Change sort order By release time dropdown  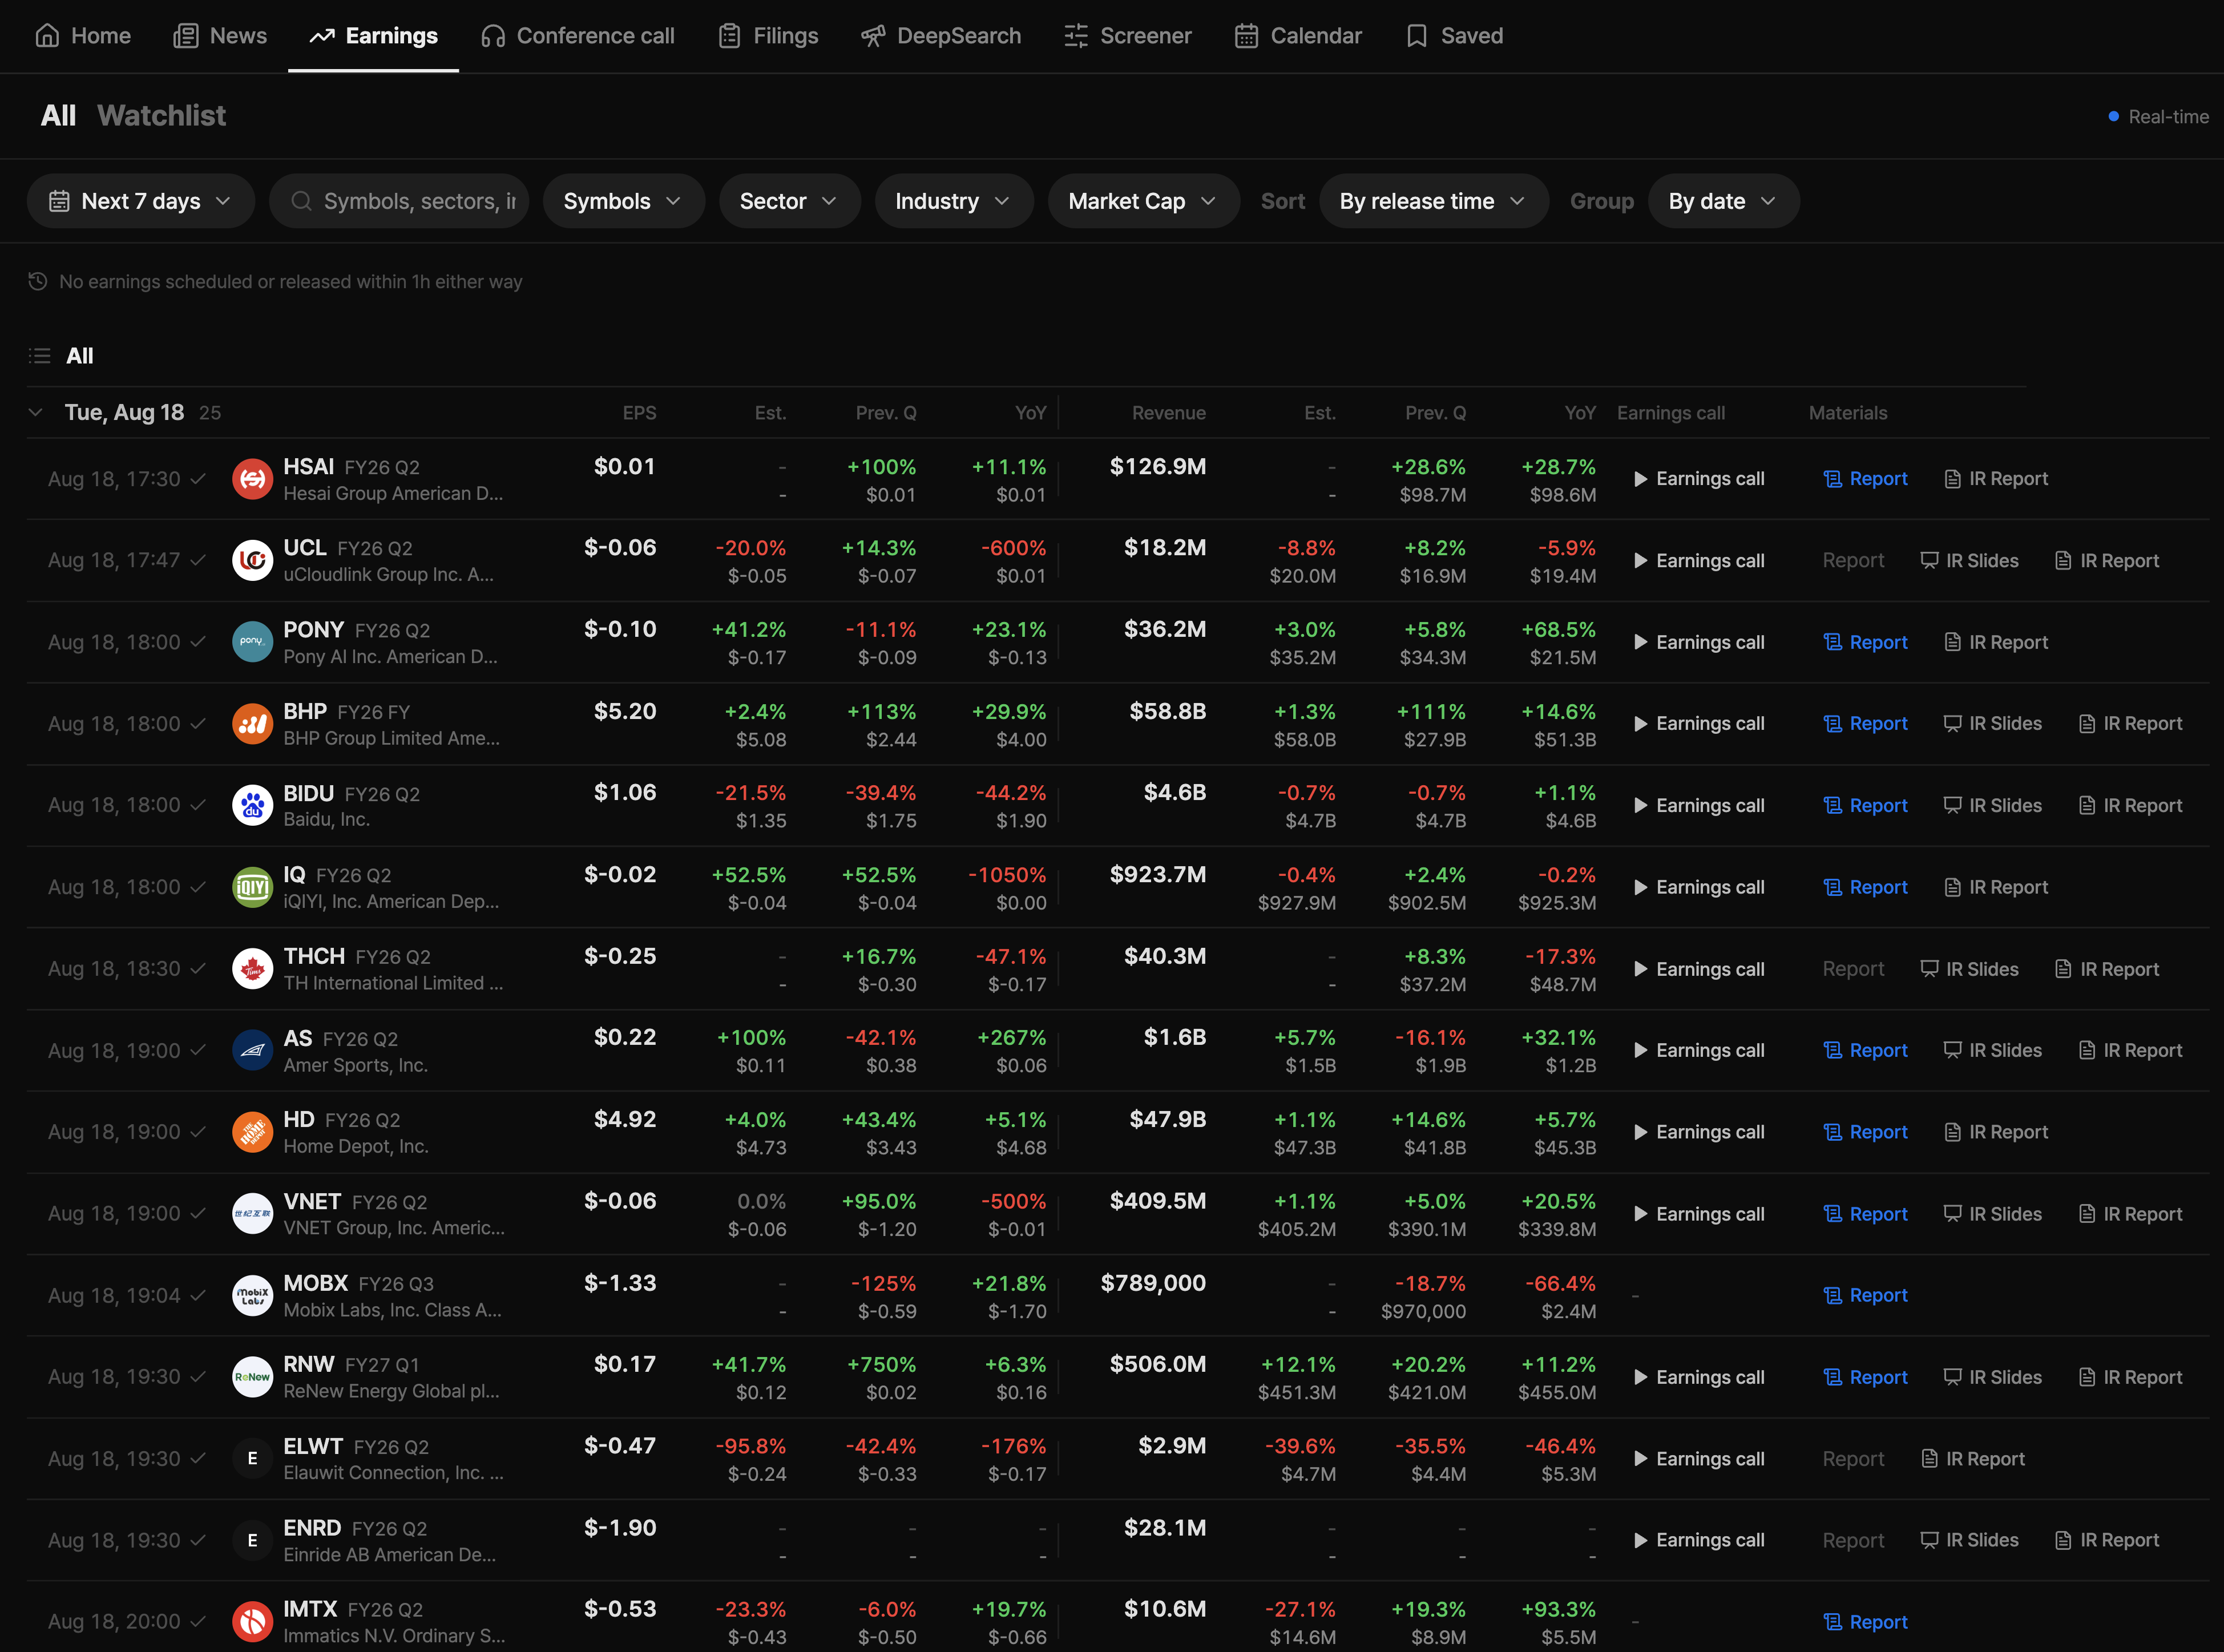click(1434, 201)
